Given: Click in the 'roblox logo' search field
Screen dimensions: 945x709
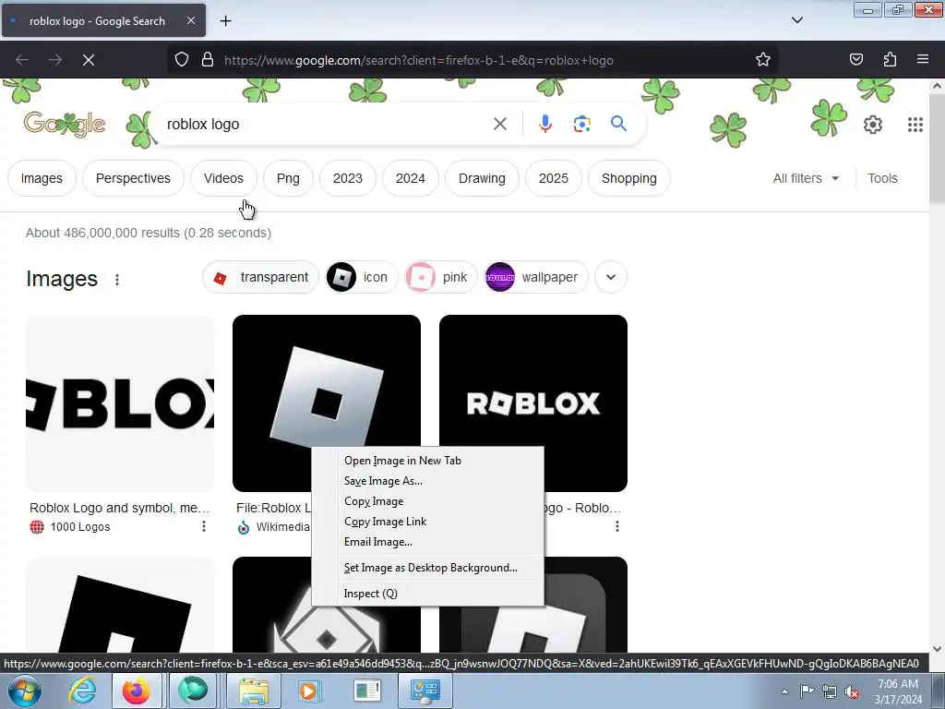Looking at the screenshot, I should tap(326, 125).
